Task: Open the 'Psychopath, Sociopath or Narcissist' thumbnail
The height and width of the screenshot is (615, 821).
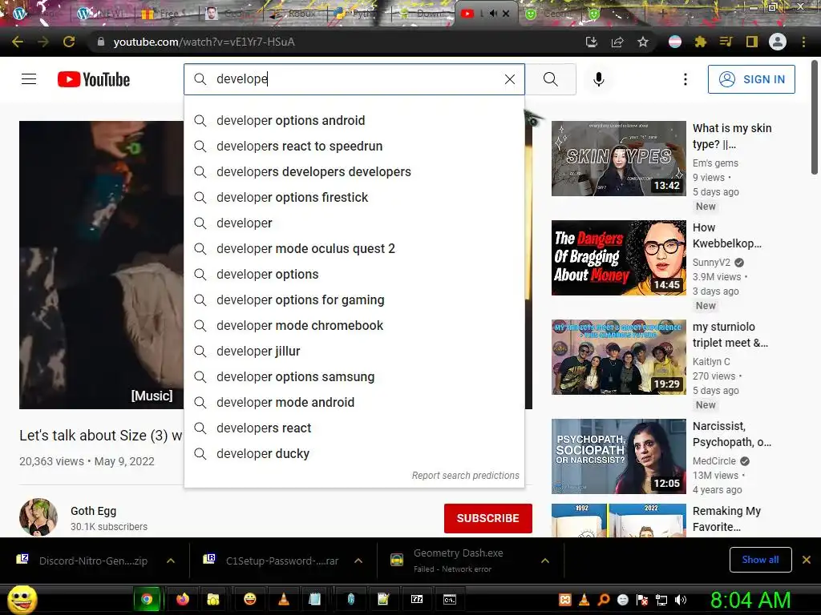Action: 618,456
